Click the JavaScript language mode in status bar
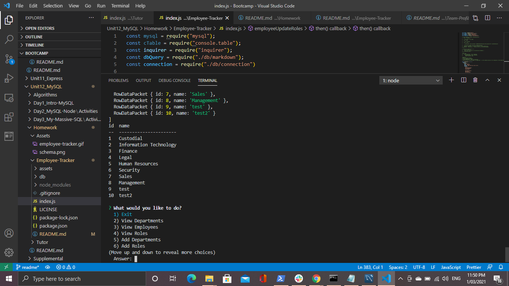 coord(451,267)
